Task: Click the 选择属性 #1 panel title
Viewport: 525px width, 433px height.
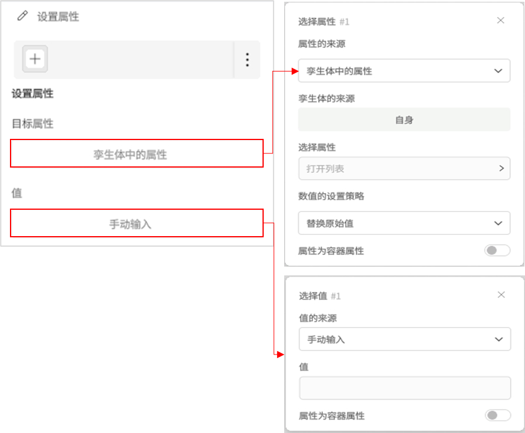Action: pyautogui.click(x=324, y=22)
